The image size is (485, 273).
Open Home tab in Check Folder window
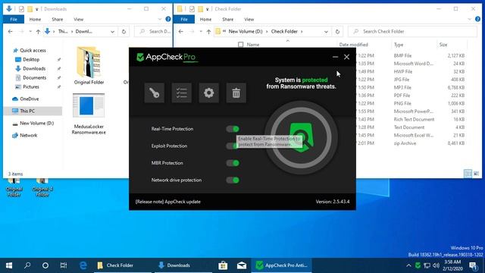205,19
